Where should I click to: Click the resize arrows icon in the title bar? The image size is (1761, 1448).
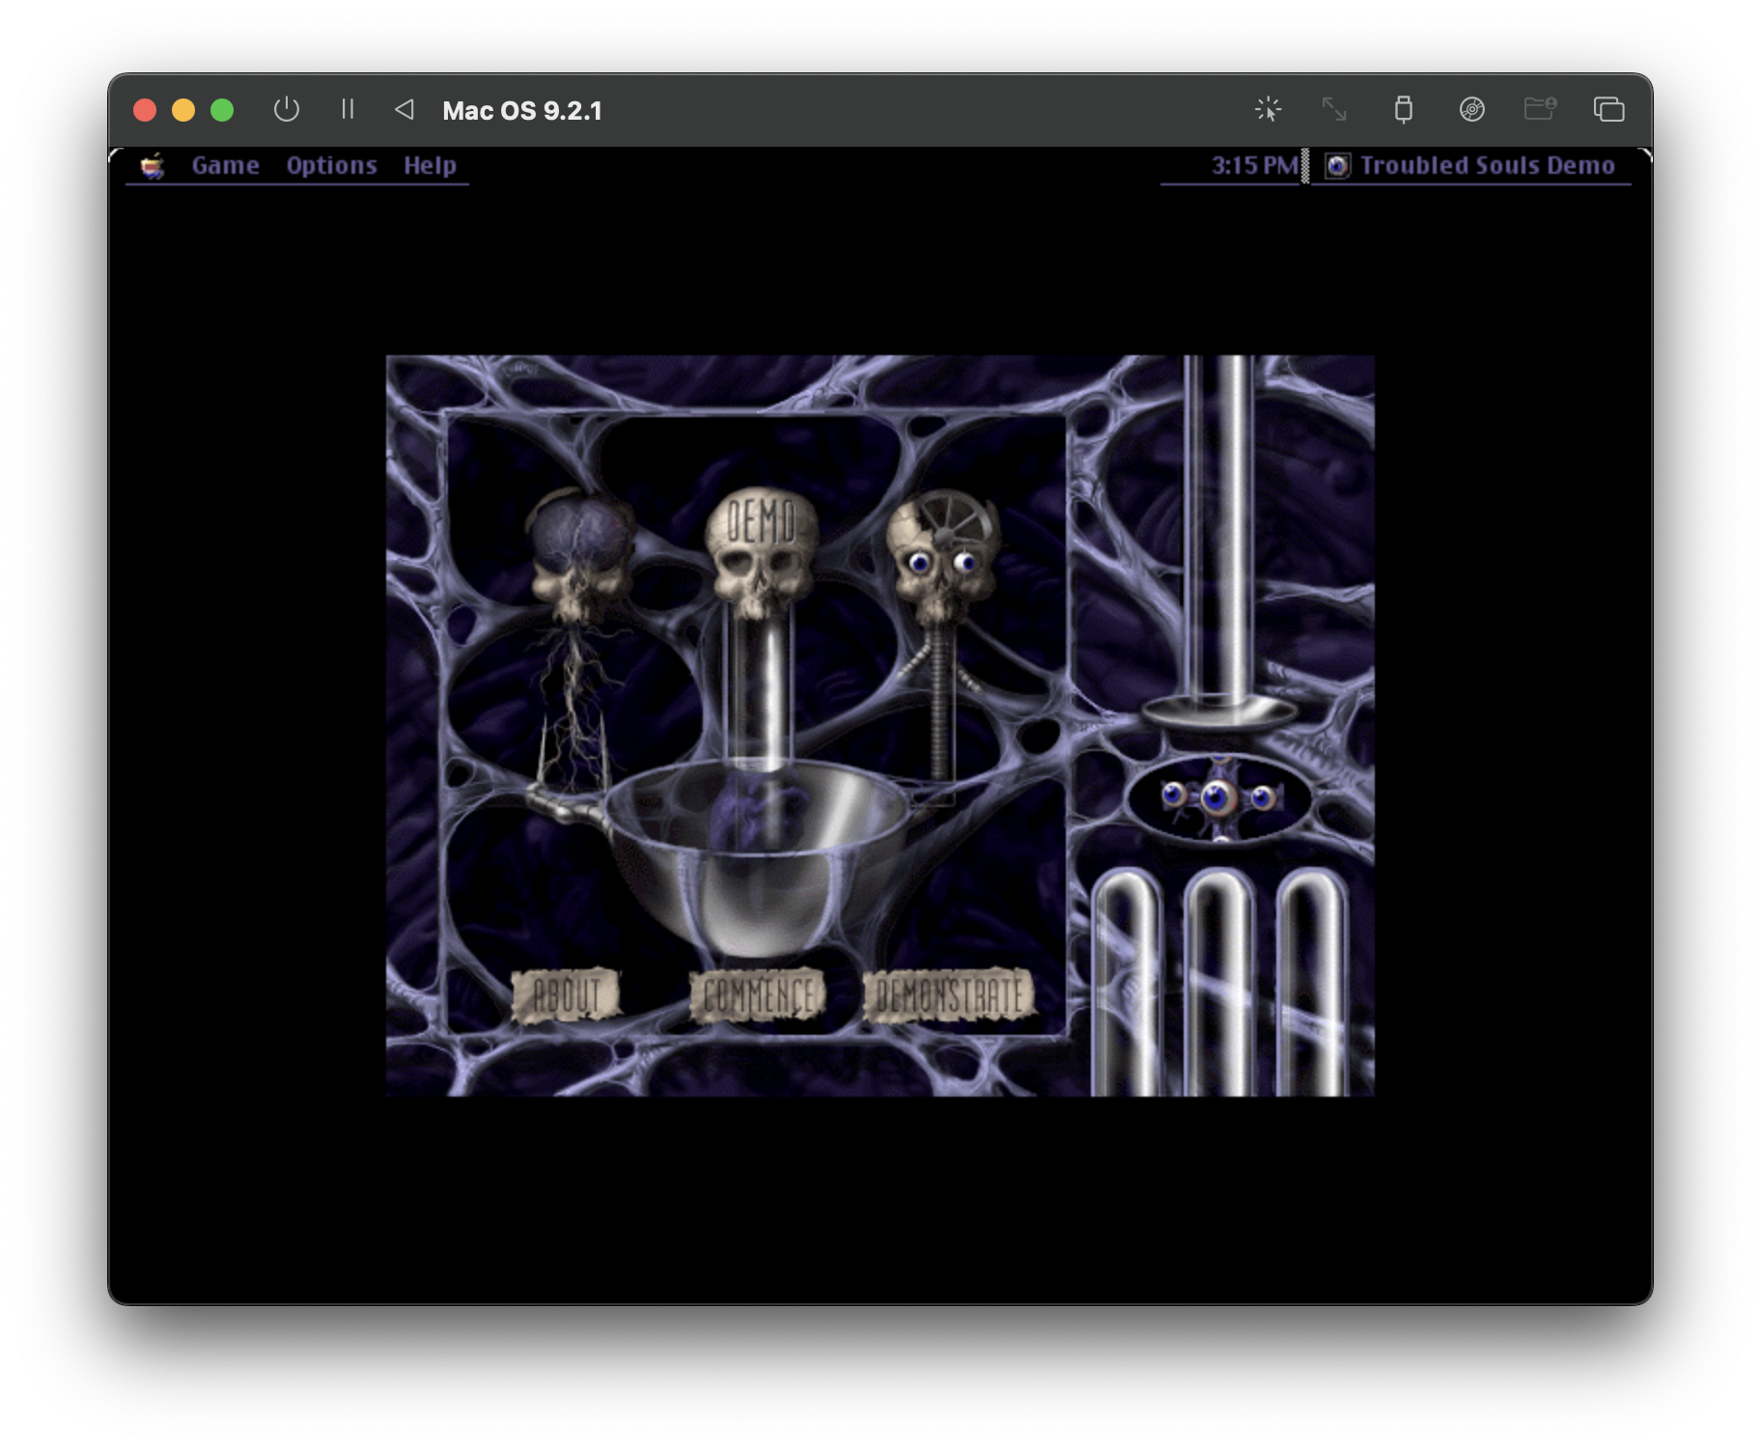[1334, 109]
